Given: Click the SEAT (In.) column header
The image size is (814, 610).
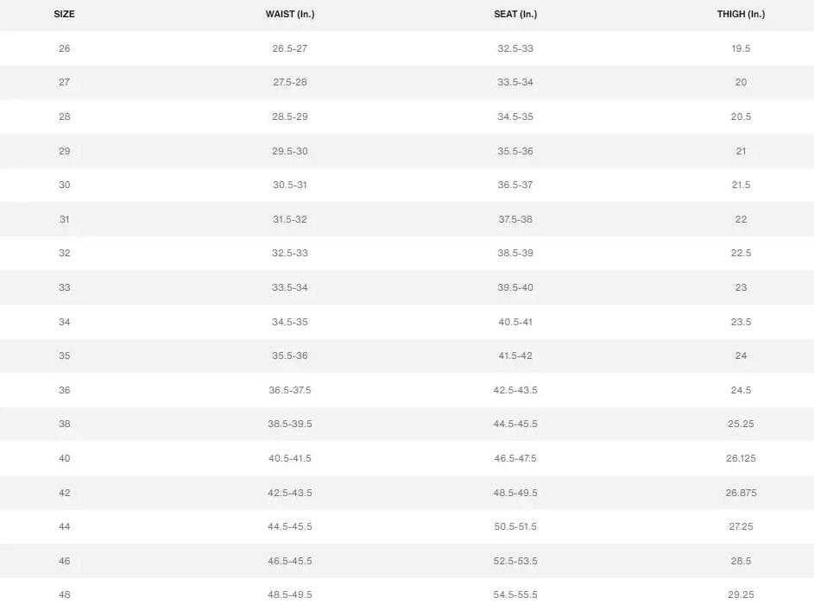Looking at the screenshot, I should [x=515, y=14].
